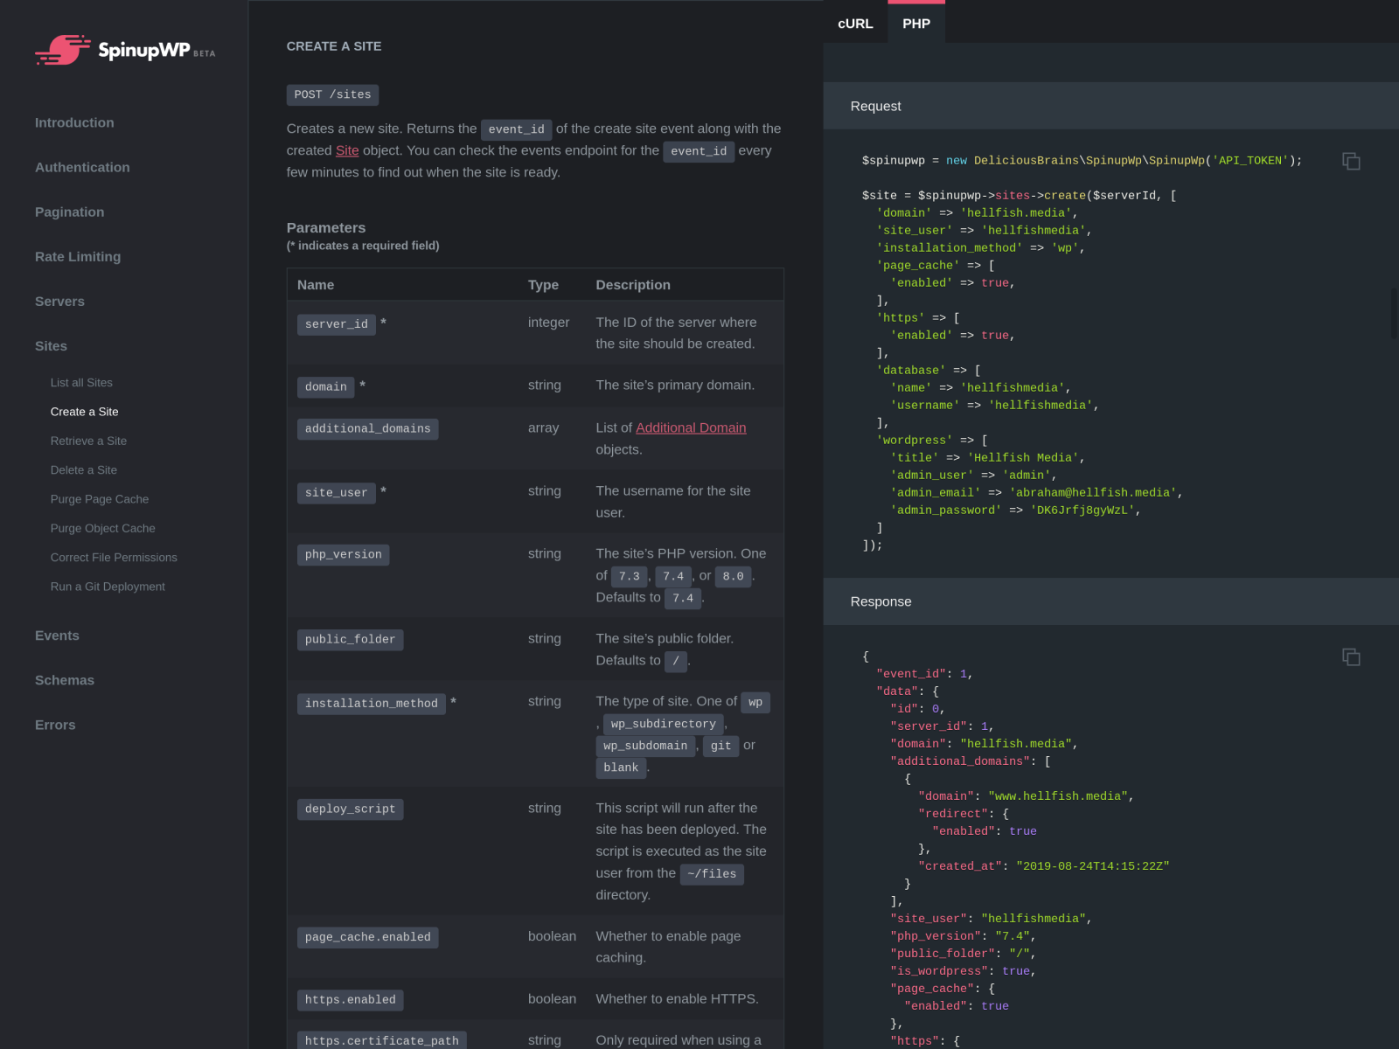
Task: Click the domain parameter name
Action: coord(326,387)
